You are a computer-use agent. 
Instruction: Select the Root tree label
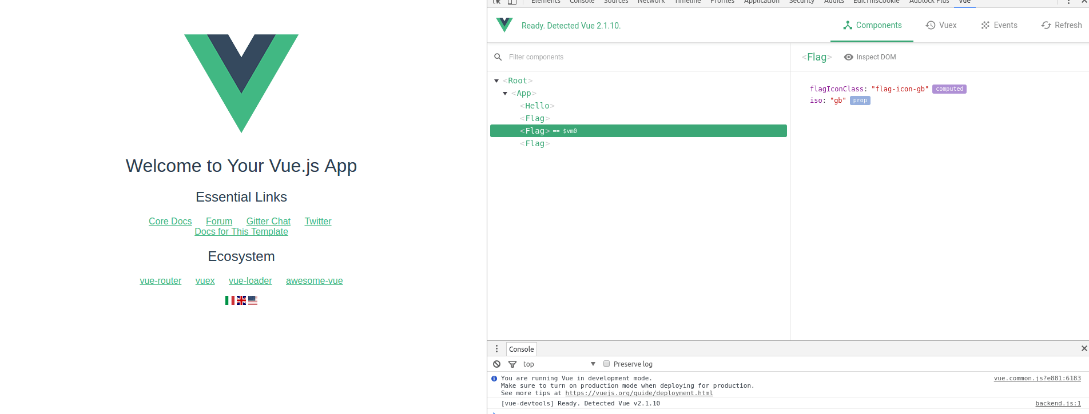518,81
